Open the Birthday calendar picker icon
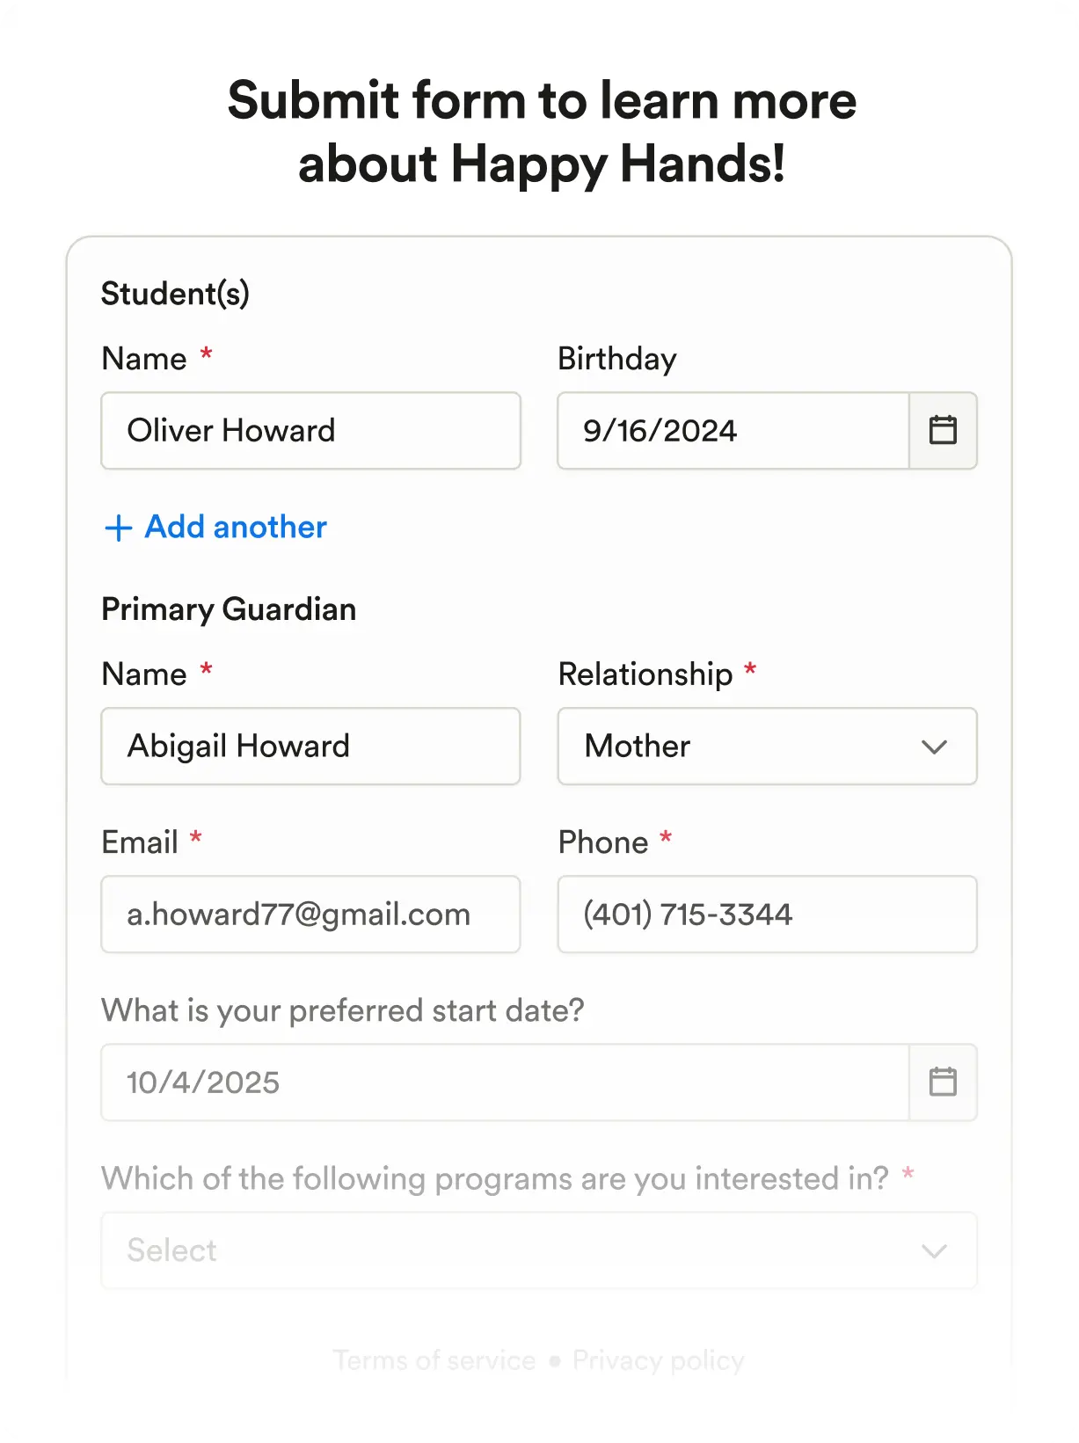The image size is (1079, 1443). pyautogui.click(x=943, y=431)
